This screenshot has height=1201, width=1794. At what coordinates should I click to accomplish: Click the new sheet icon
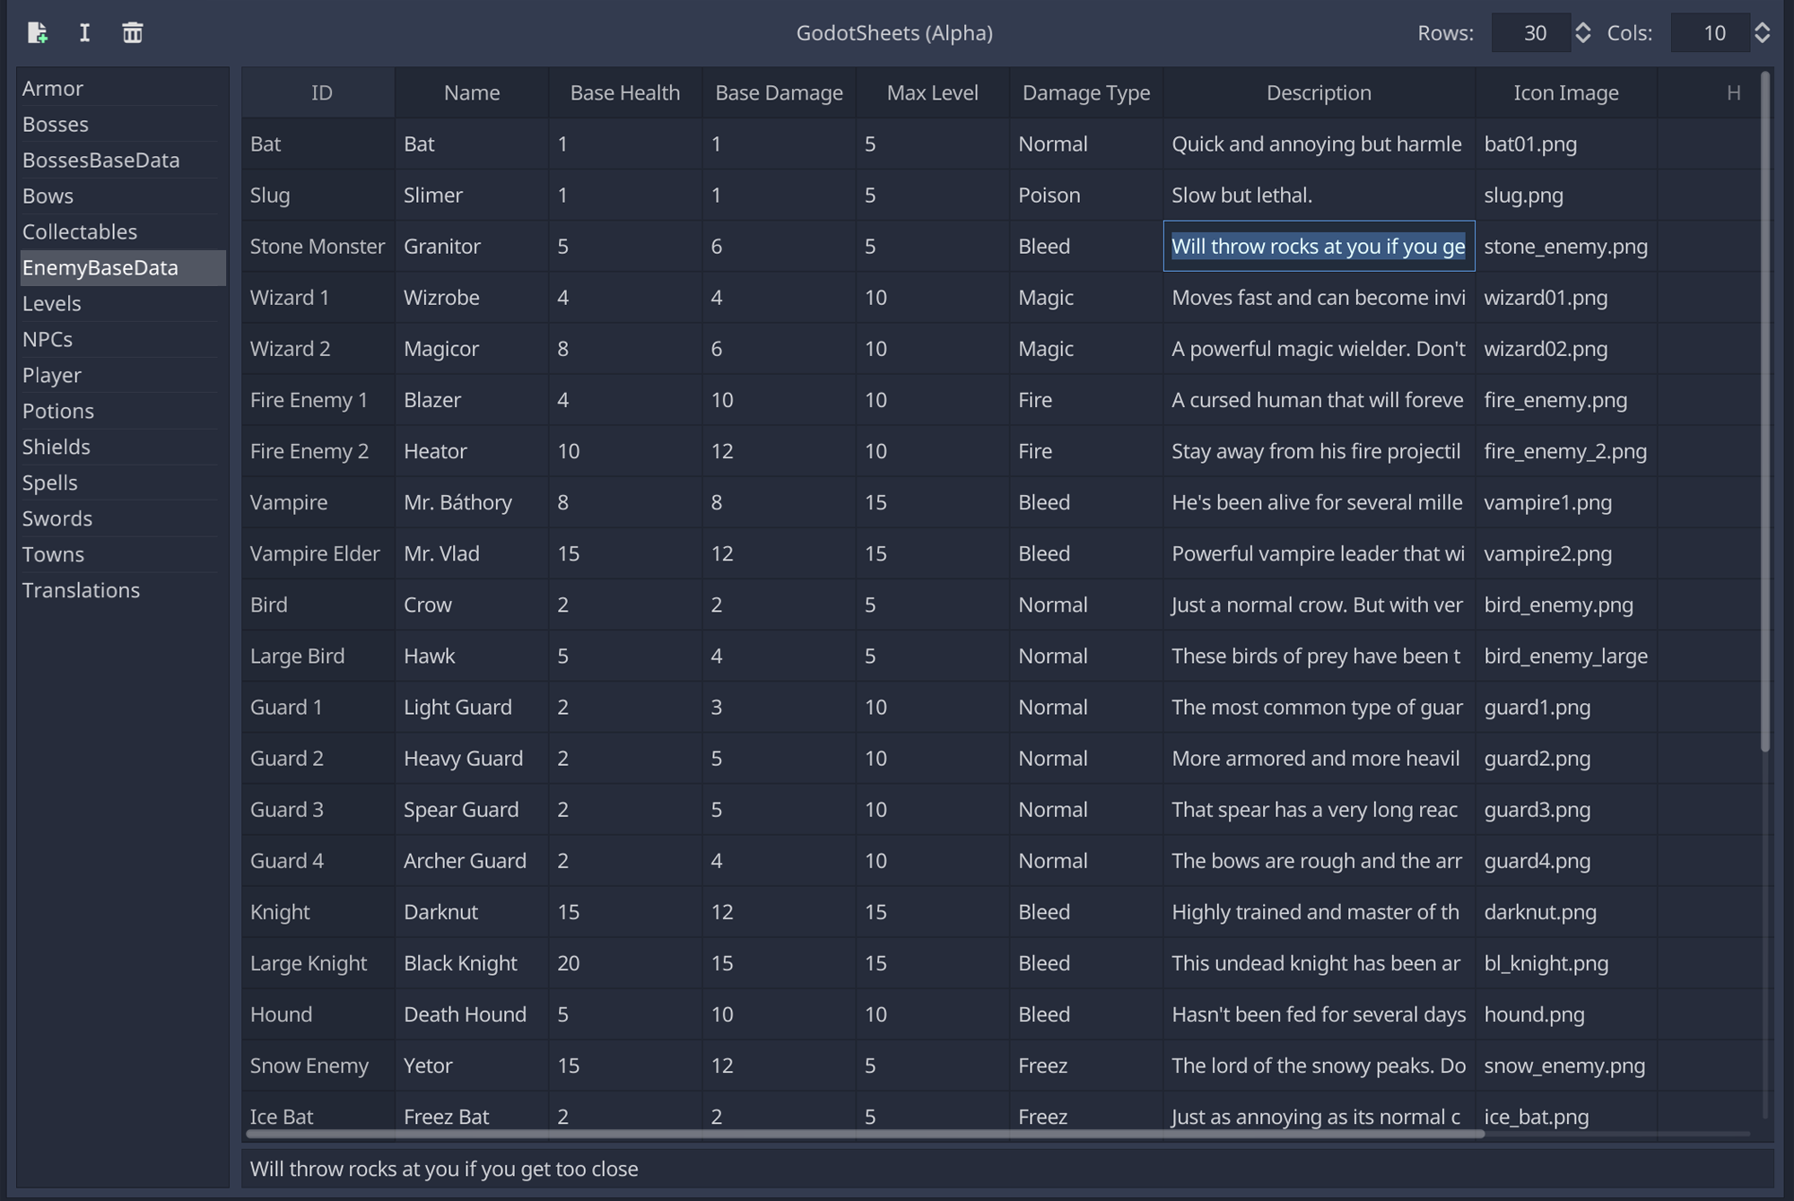[x=37, y=33]
